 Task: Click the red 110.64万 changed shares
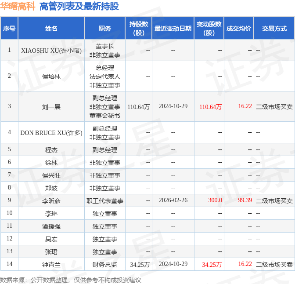click(x=211, y=107)
